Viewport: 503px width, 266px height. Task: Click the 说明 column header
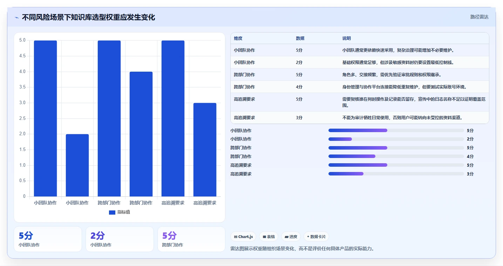[347, 38]
